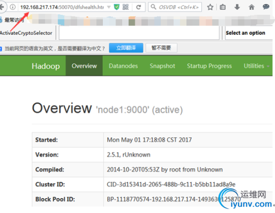Screen dimensions: 275x213
Task: Click the 'Block Pool ID:' row label
Action: 55,199
